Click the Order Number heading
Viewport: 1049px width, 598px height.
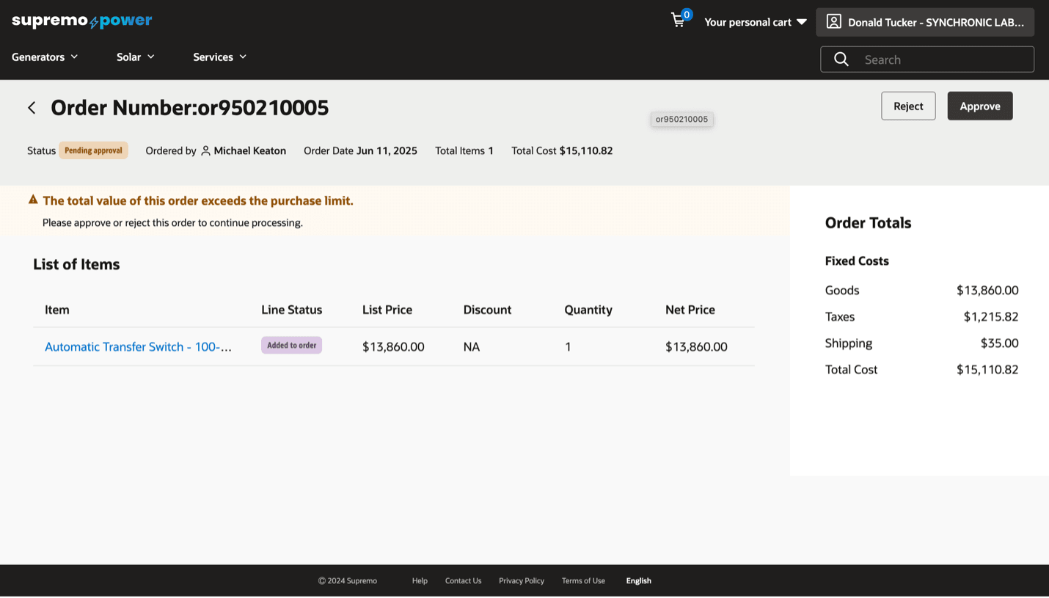190,108
